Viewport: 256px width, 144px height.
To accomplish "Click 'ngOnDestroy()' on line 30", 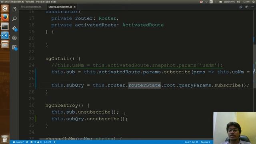I will pyautogui.click(x=64, y=106).
